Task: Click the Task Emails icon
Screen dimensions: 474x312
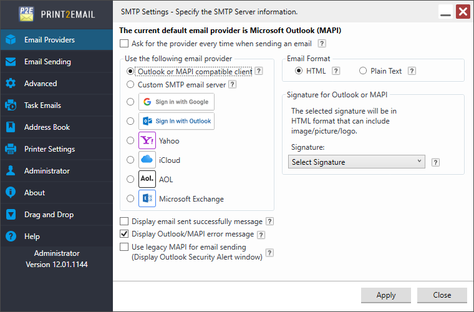Action: (11, 105)
